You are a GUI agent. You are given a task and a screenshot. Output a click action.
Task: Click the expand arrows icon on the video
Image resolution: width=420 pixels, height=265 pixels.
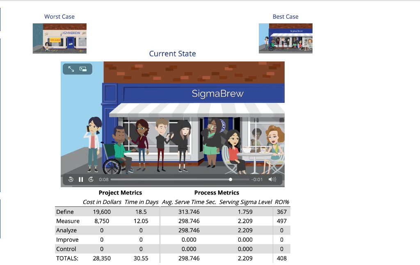(71, 69)
